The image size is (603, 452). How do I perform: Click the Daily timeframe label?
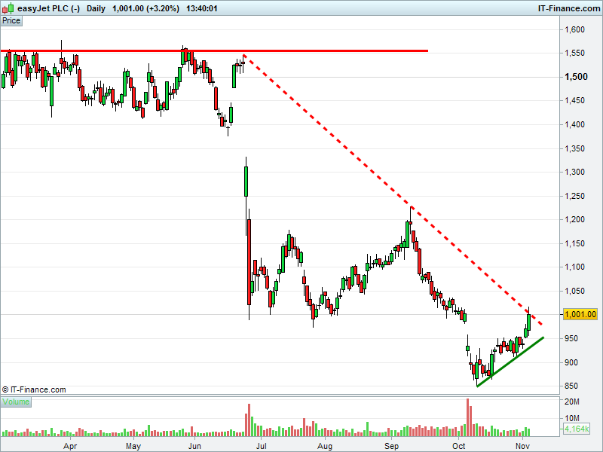[x=96, y=8]
